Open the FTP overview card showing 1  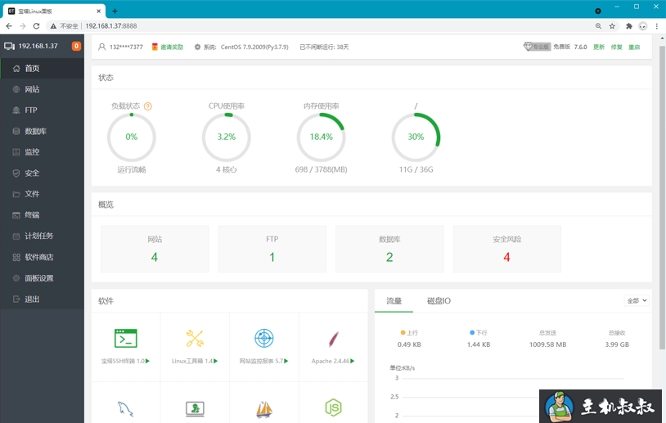(272, 249)
